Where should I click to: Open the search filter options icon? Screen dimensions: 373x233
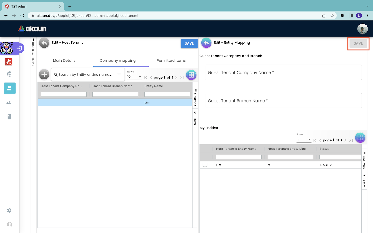point(119,75)
